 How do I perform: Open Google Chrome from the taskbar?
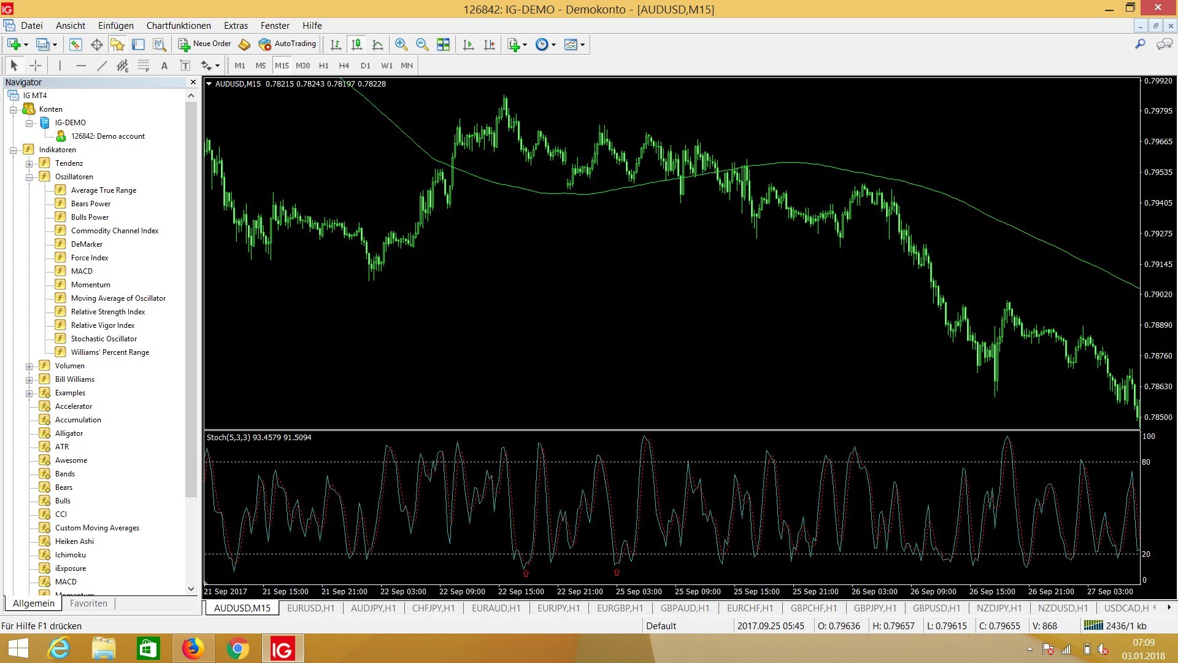point(237,648)
